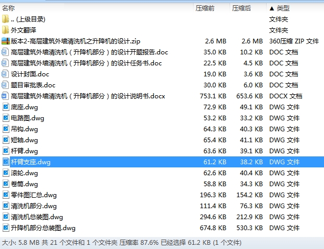Select 卷筒.dwg file name
Image resolution: width=324 pixels, height=249 pixels.
click(x=25, y=184)
